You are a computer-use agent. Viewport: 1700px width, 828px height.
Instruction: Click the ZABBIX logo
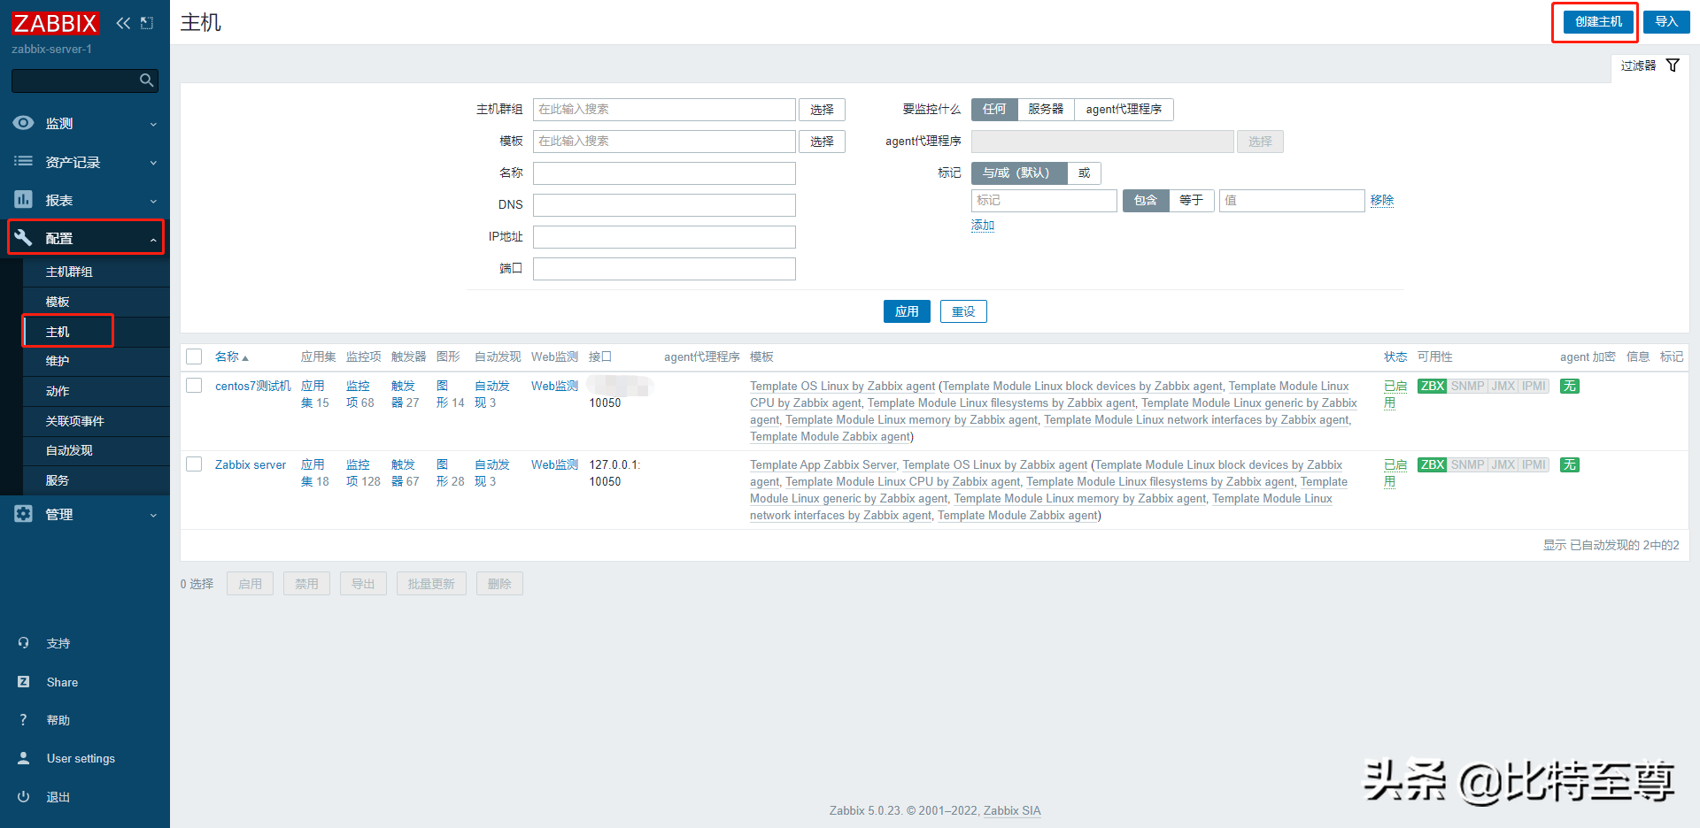[56, 23]
